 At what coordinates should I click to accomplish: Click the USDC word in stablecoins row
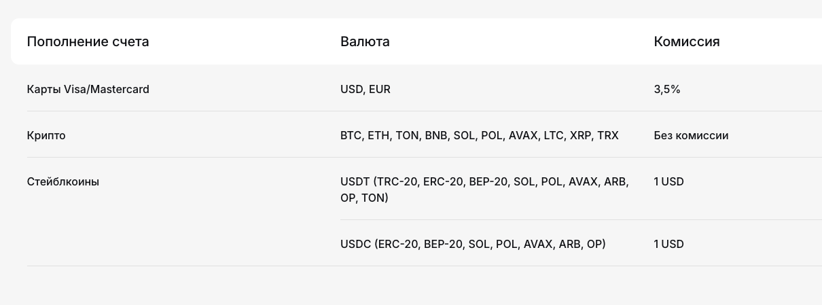356,244
